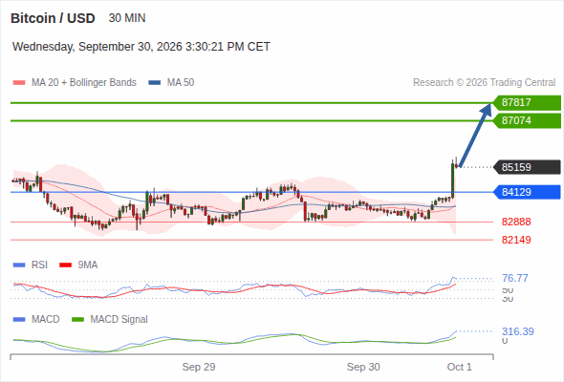Click the MA 50 blue legend swatch
This screenshot has width=564, height=382.
(155, 83)
